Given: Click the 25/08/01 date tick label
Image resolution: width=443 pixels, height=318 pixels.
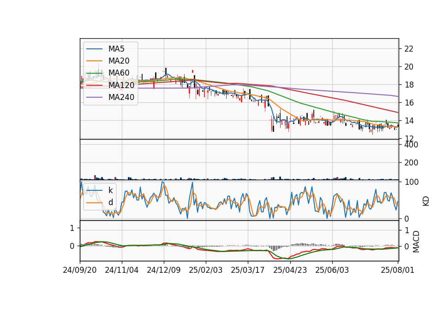Looking at the screenshot, I should [397, 270].
